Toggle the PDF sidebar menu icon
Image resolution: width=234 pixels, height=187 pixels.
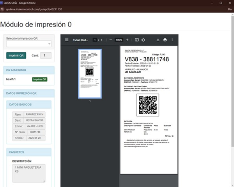[x=67, y=40]
